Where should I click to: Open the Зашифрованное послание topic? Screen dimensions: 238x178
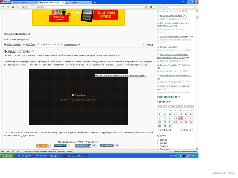[x=173, y=36]
